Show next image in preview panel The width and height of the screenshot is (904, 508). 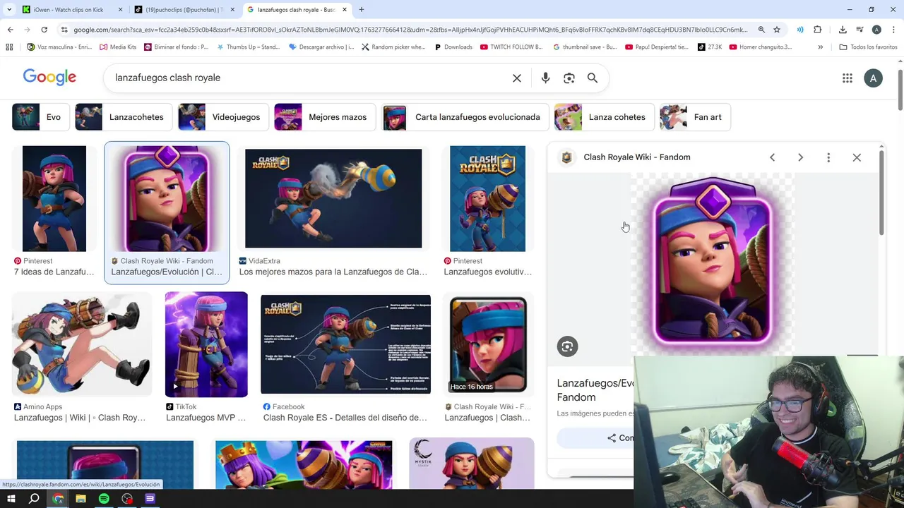[800, 157]
